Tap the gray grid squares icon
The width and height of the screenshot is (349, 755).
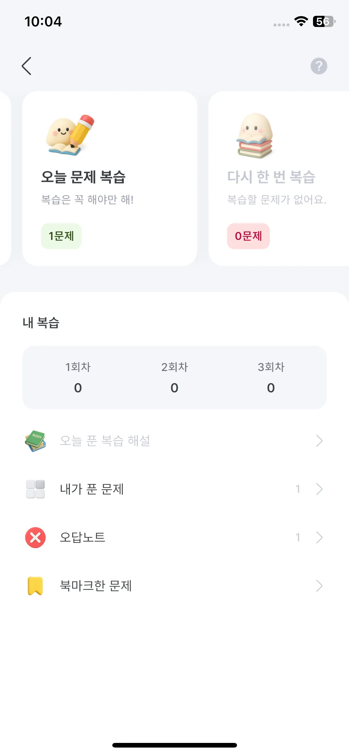pos(35,489)
